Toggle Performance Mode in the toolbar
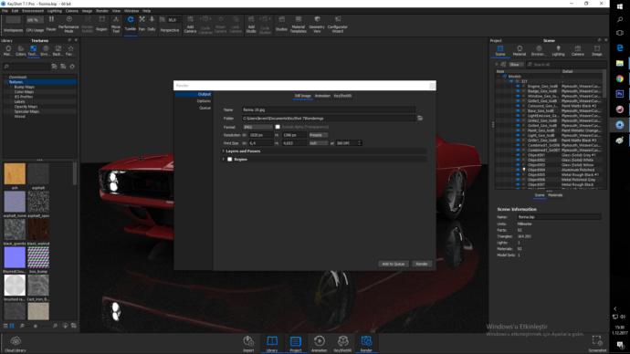This screenshot has width=630, height=354. (68, 24)
